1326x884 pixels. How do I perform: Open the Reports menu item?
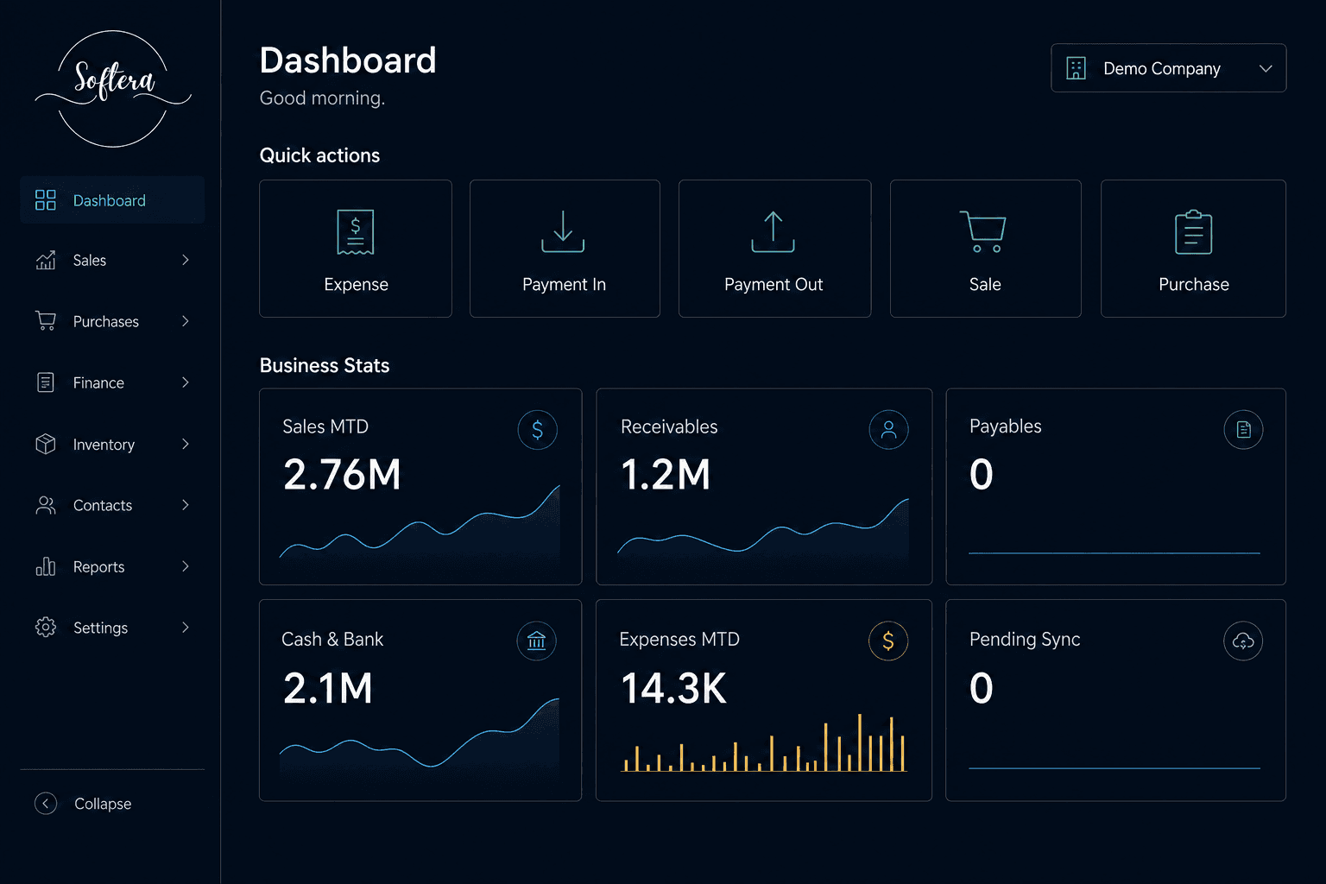click(112, 566)
